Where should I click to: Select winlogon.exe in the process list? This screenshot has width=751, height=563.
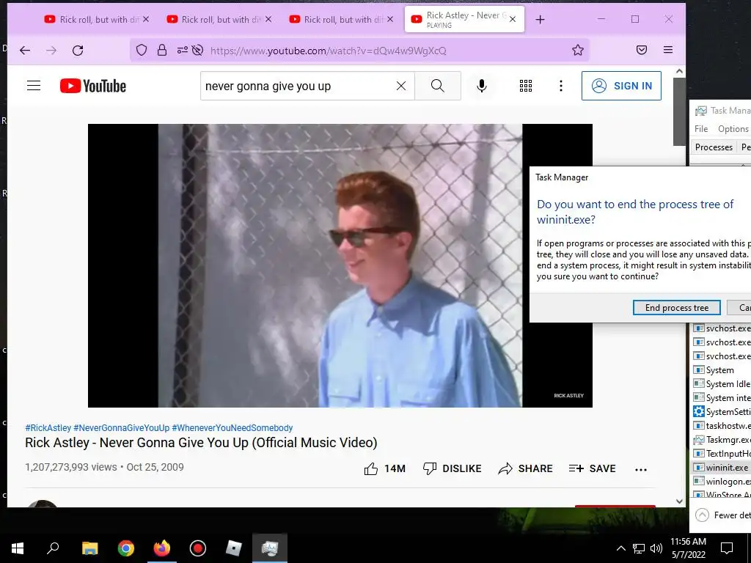(722, 481)
